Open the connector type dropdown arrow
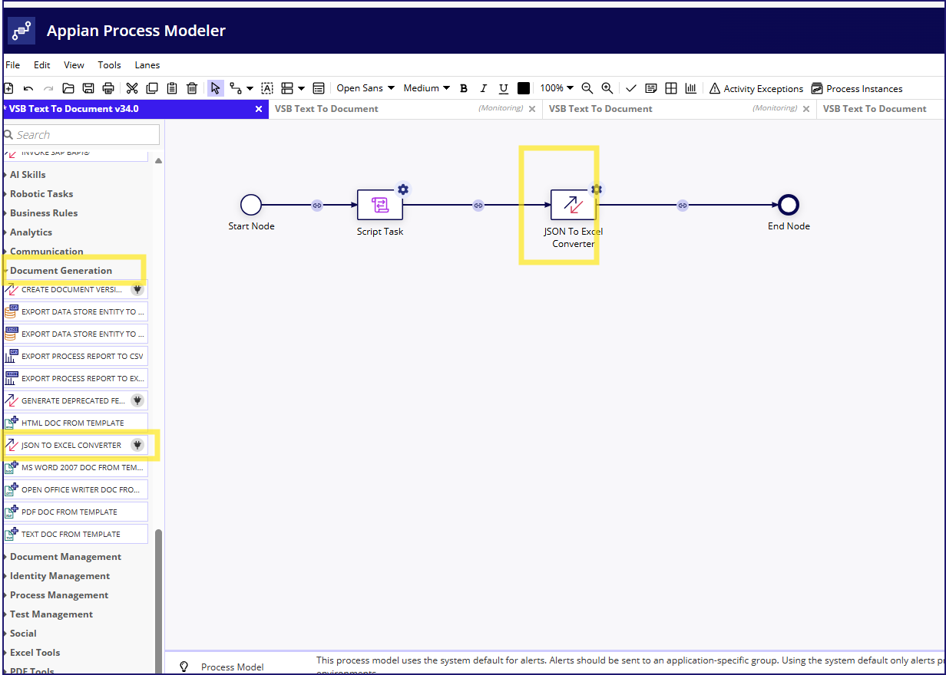Screen dimensions: 946x675 250,88
